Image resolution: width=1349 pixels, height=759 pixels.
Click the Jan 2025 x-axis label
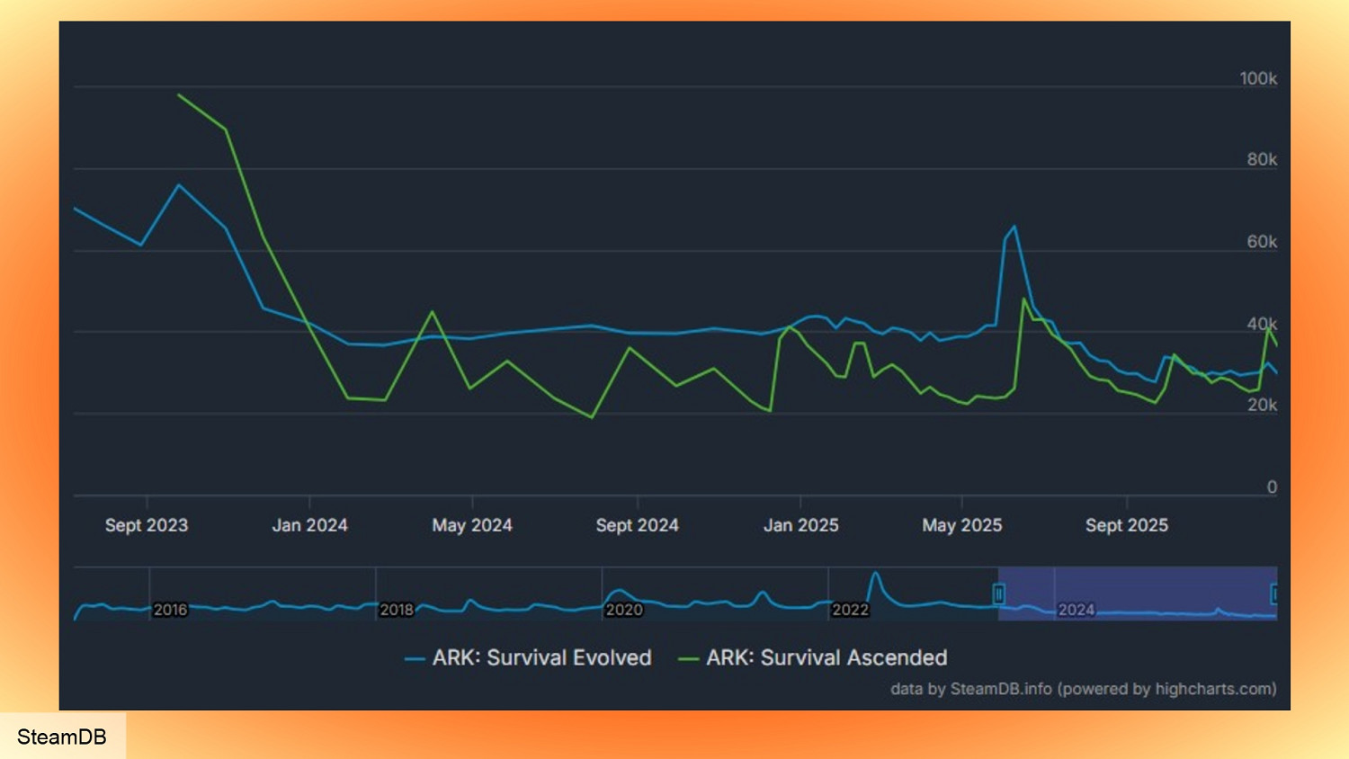click(800, 525)
